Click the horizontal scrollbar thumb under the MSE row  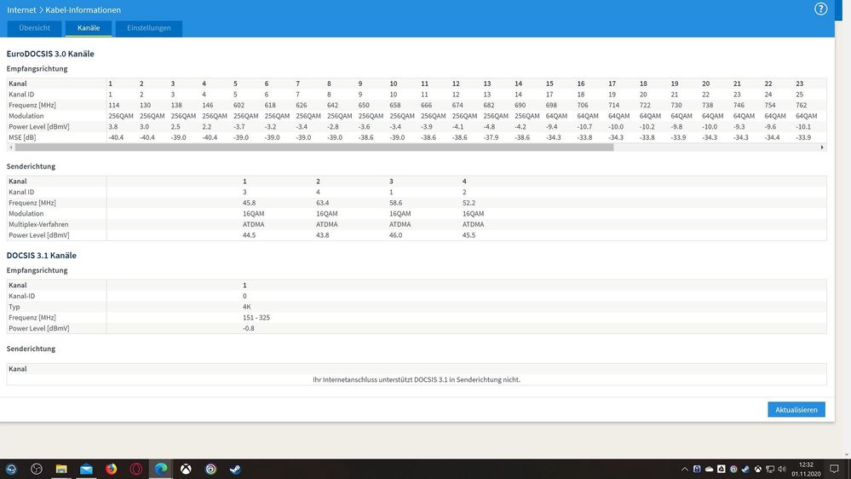[314, 147]
